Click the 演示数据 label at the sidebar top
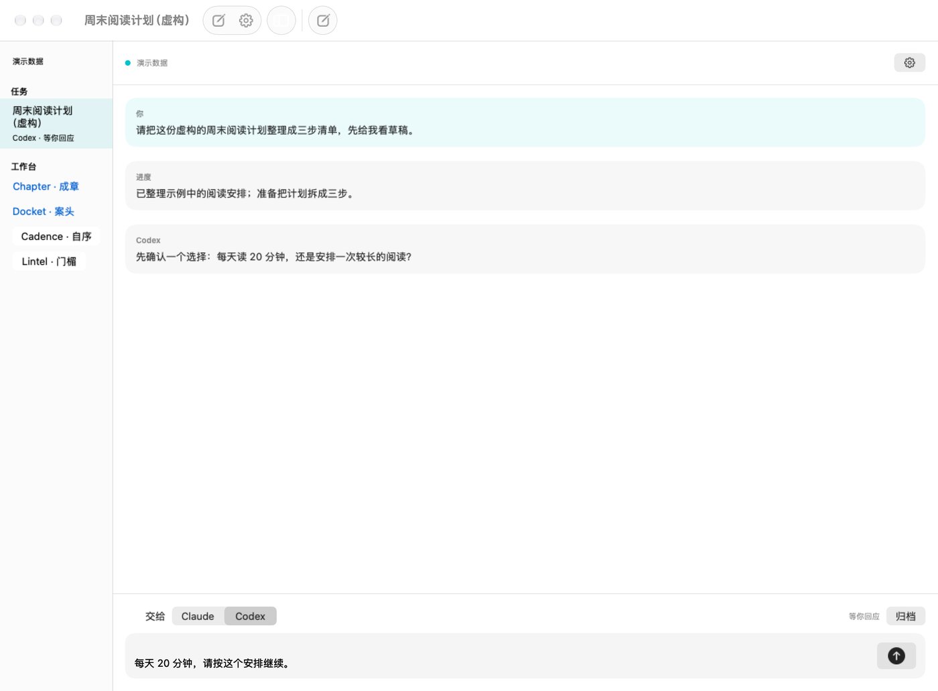 point(28,62)
